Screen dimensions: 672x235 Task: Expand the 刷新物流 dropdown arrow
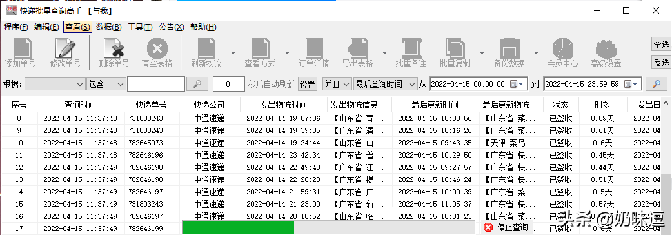(233, 53)
